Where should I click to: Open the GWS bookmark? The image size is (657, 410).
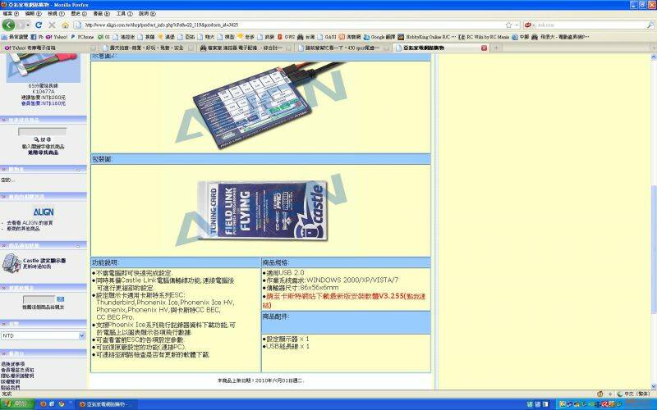[x=286, y=37]
